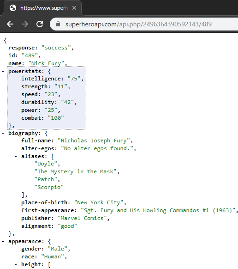Image resolution: width=238 pixels, height=269 pixels.
Task: Click the full-name value "Nicholas Joseph Fury"
Action: 94,141
